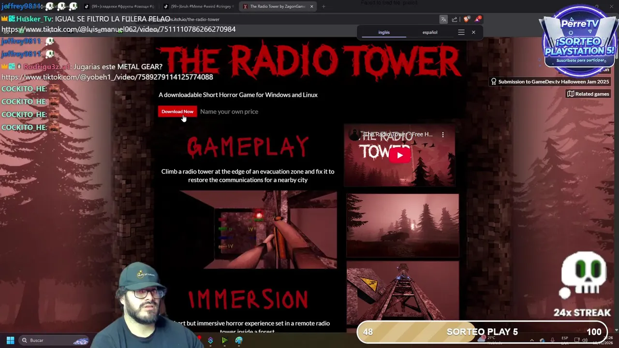The image size is (619, 348).
Task: Click the YouTube video title link
Action: 398,134
